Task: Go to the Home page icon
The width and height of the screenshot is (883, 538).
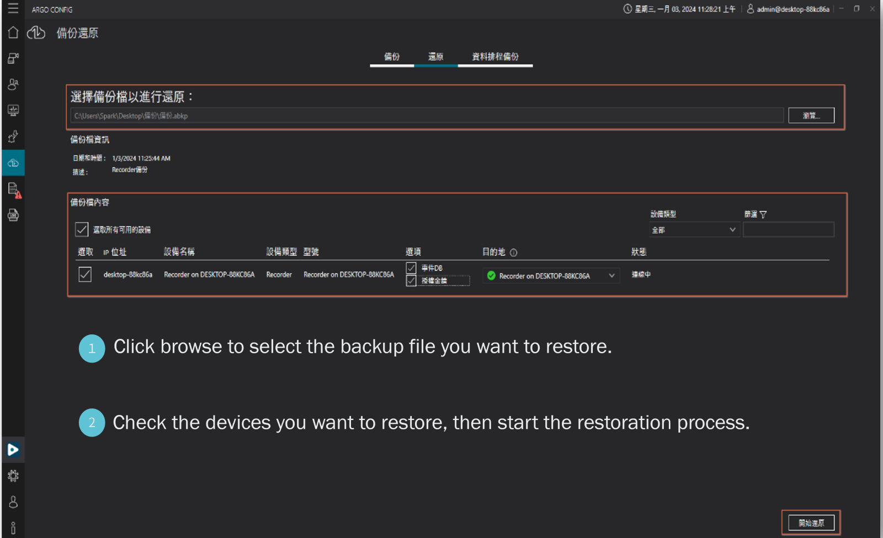Action: [13, 33]
